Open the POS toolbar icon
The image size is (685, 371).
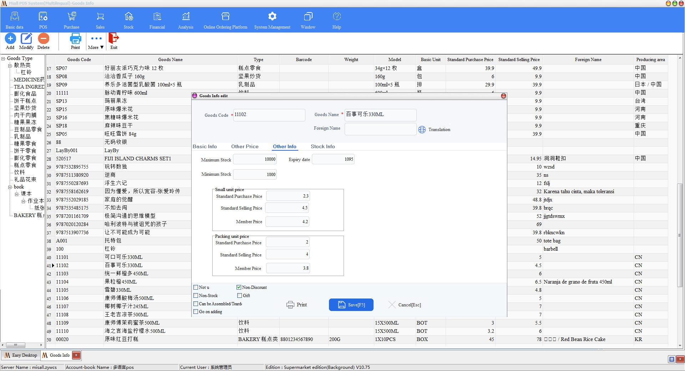43,16
